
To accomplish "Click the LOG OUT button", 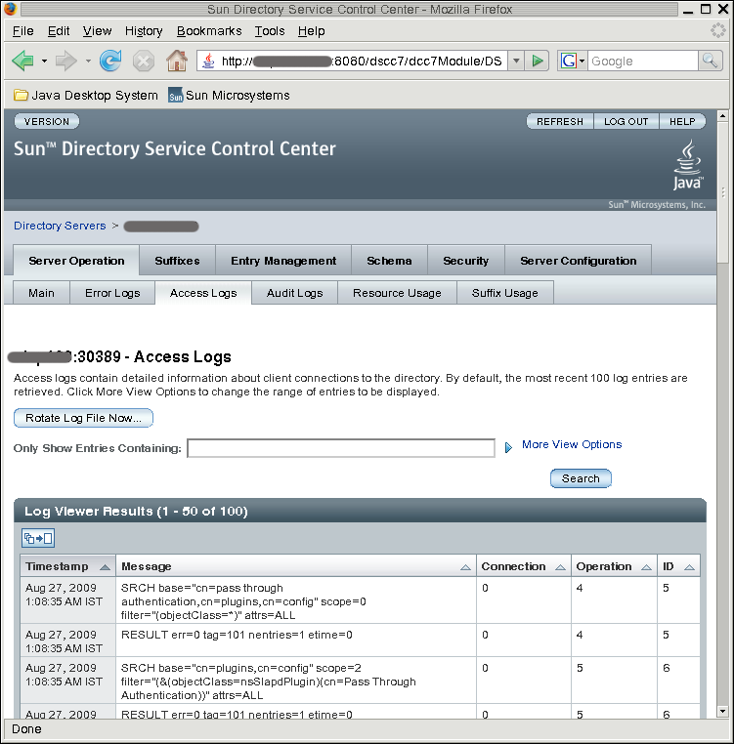I will point(626,121).
